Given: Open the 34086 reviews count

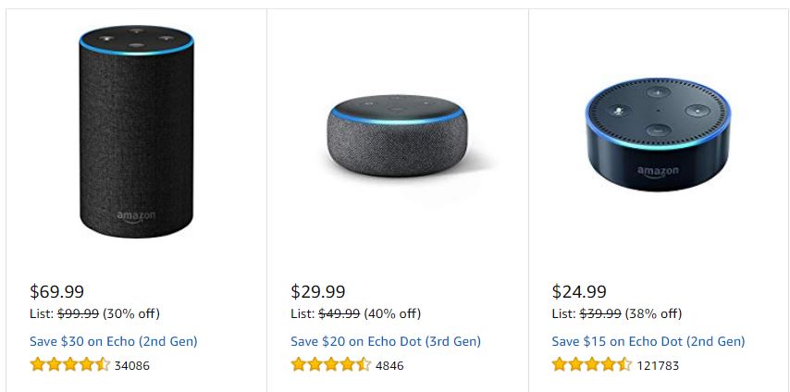Looking at the screenshot, I should click(131, 365).
